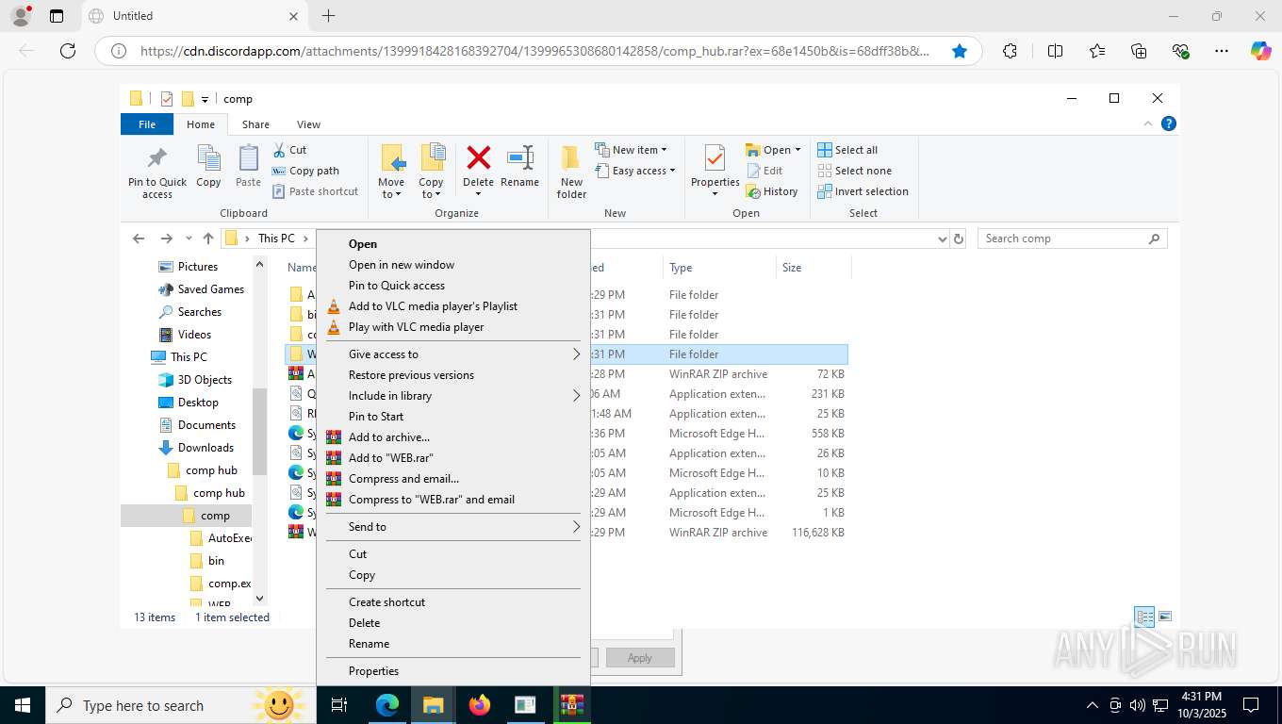
Task: Click Cut in the Clipboard group
Action: coord(290,150)
